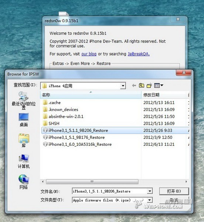Create a new folder icon
Viewport: 204px width, 222px height.
[x=149, y=85]
